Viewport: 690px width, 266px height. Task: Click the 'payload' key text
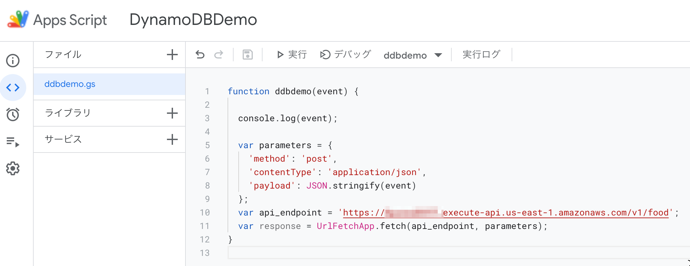(x=272, y=186)
